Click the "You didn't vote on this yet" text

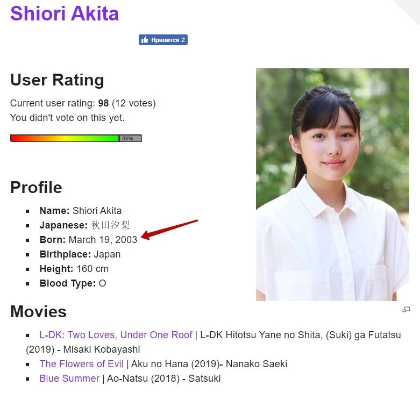tap(67, 117)
